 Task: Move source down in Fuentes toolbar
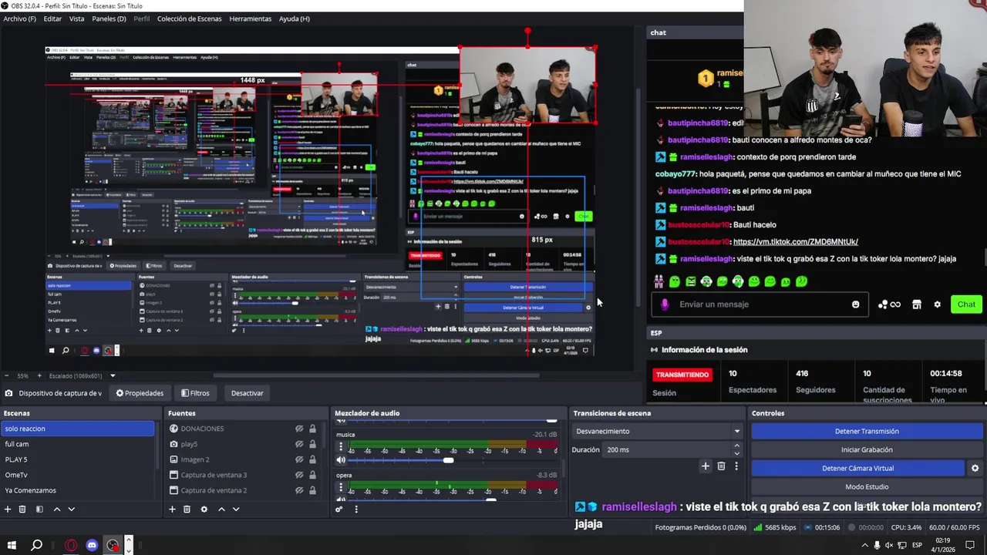(236, 509)
